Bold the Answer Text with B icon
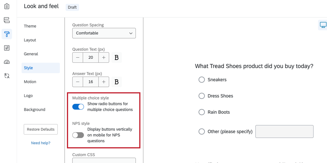This screenshot has height=163, width=327. point(117,82)
